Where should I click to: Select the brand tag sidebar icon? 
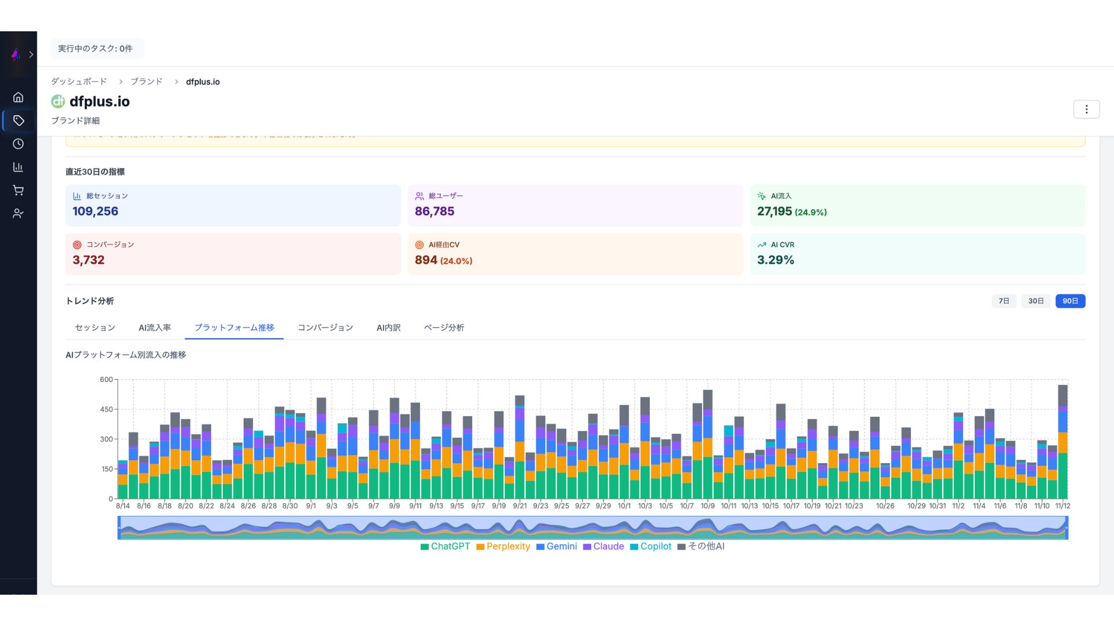(18, 121)
